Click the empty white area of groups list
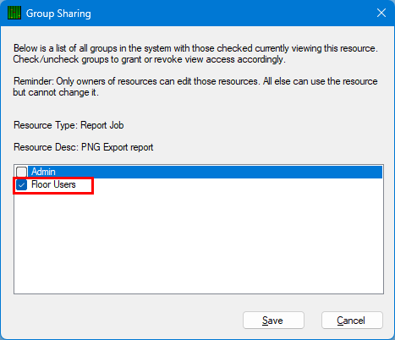This screenshot has width=395, height=340. tap(199, 243)
